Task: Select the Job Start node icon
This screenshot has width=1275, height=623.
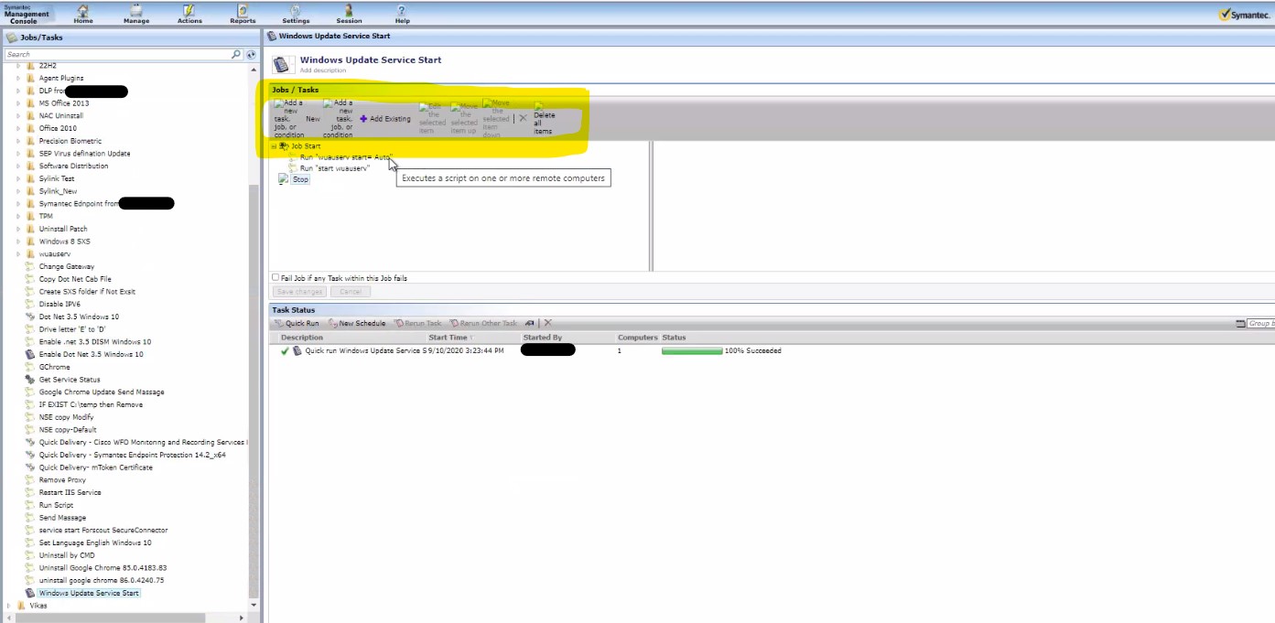Action: coord(284,146)
